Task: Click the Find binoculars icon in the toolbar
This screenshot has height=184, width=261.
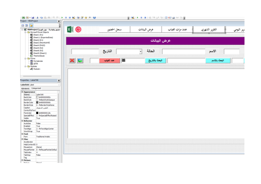Action: 49,18
